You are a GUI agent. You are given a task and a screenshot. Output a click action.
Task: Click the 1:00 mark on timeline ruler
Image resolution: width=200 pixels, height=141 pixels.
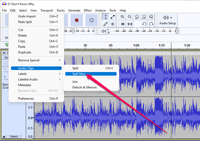click(x=136, y=45)
